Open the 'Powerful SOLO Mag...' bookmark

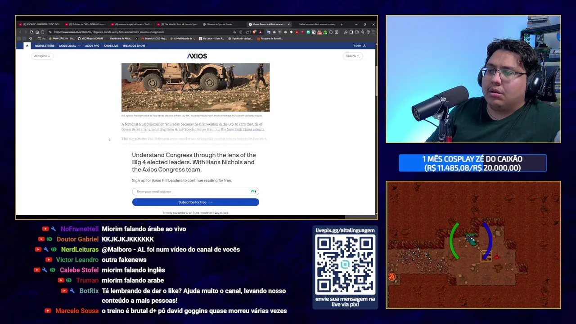click(154, 39)
